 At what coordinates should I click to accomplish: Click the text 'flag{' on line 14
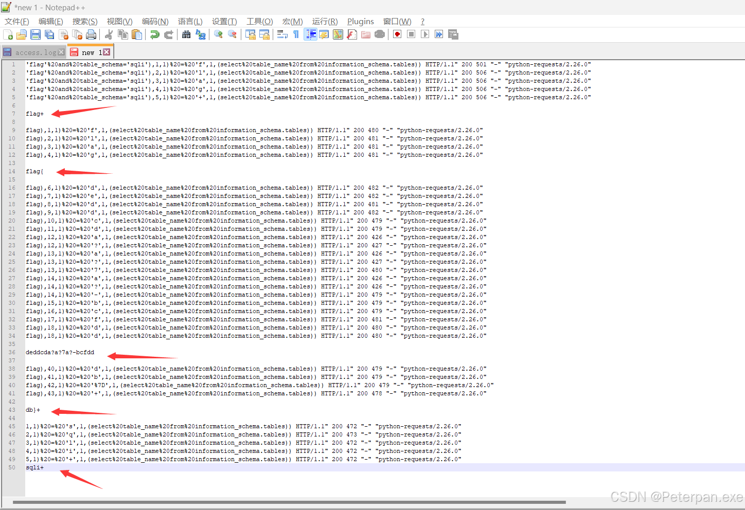coord(35,171)
